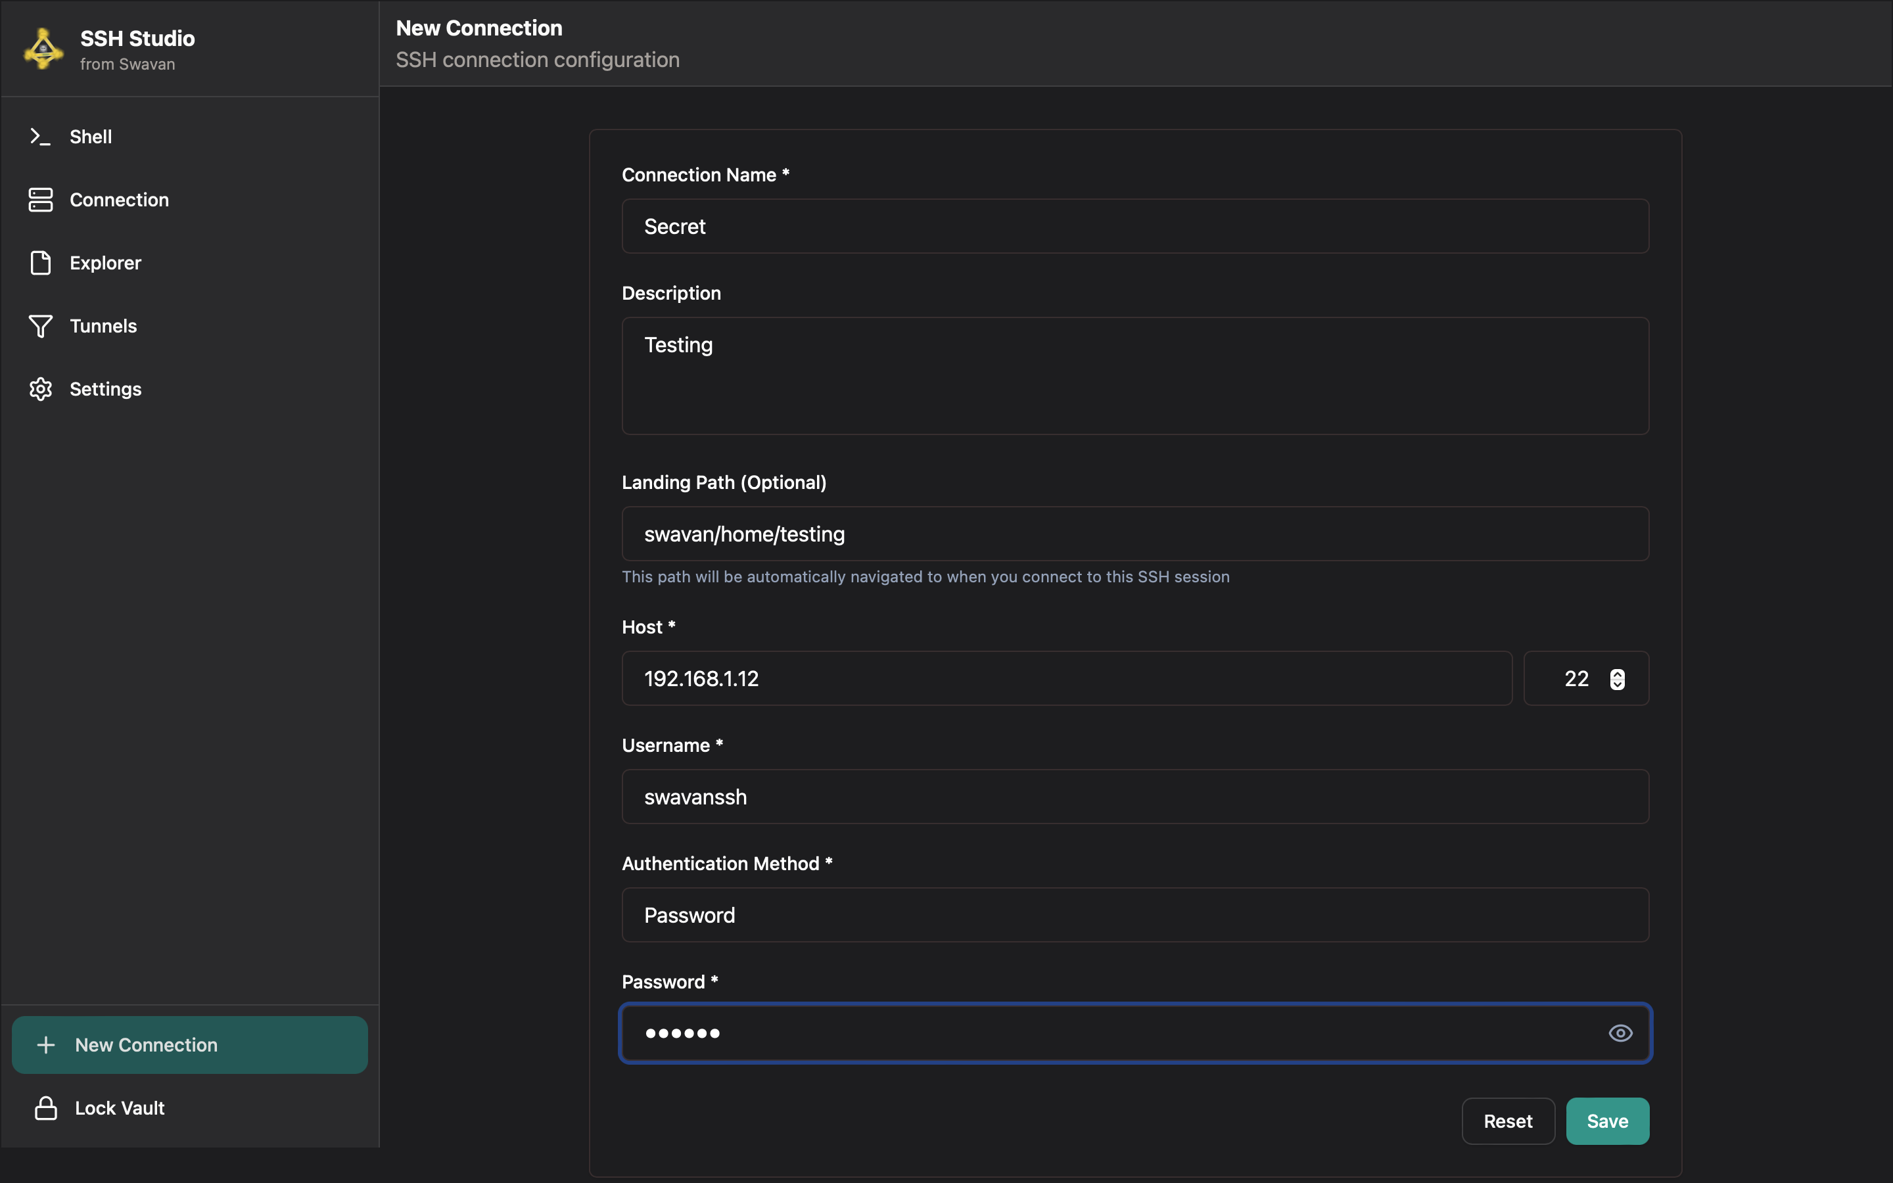Screen dimensions: 1893x1183
Task: Select the Shell terminal icon in sidebar
Action: 41,136
